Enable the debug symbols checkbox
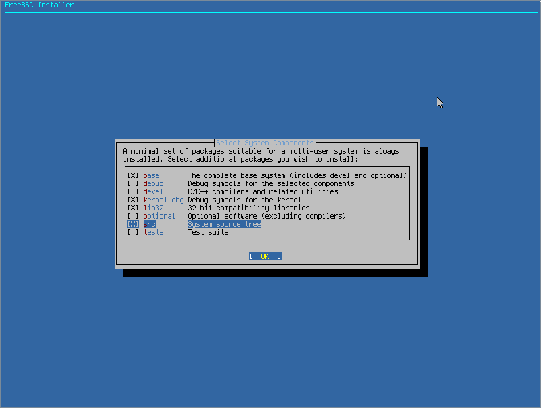Screen dimensions: 541x408 point(133,183)
